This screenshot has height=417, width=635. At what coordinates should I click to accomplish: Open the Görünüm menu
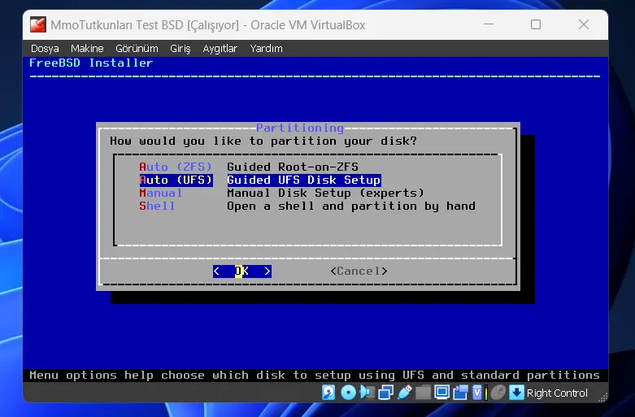(x=137, y=49)
